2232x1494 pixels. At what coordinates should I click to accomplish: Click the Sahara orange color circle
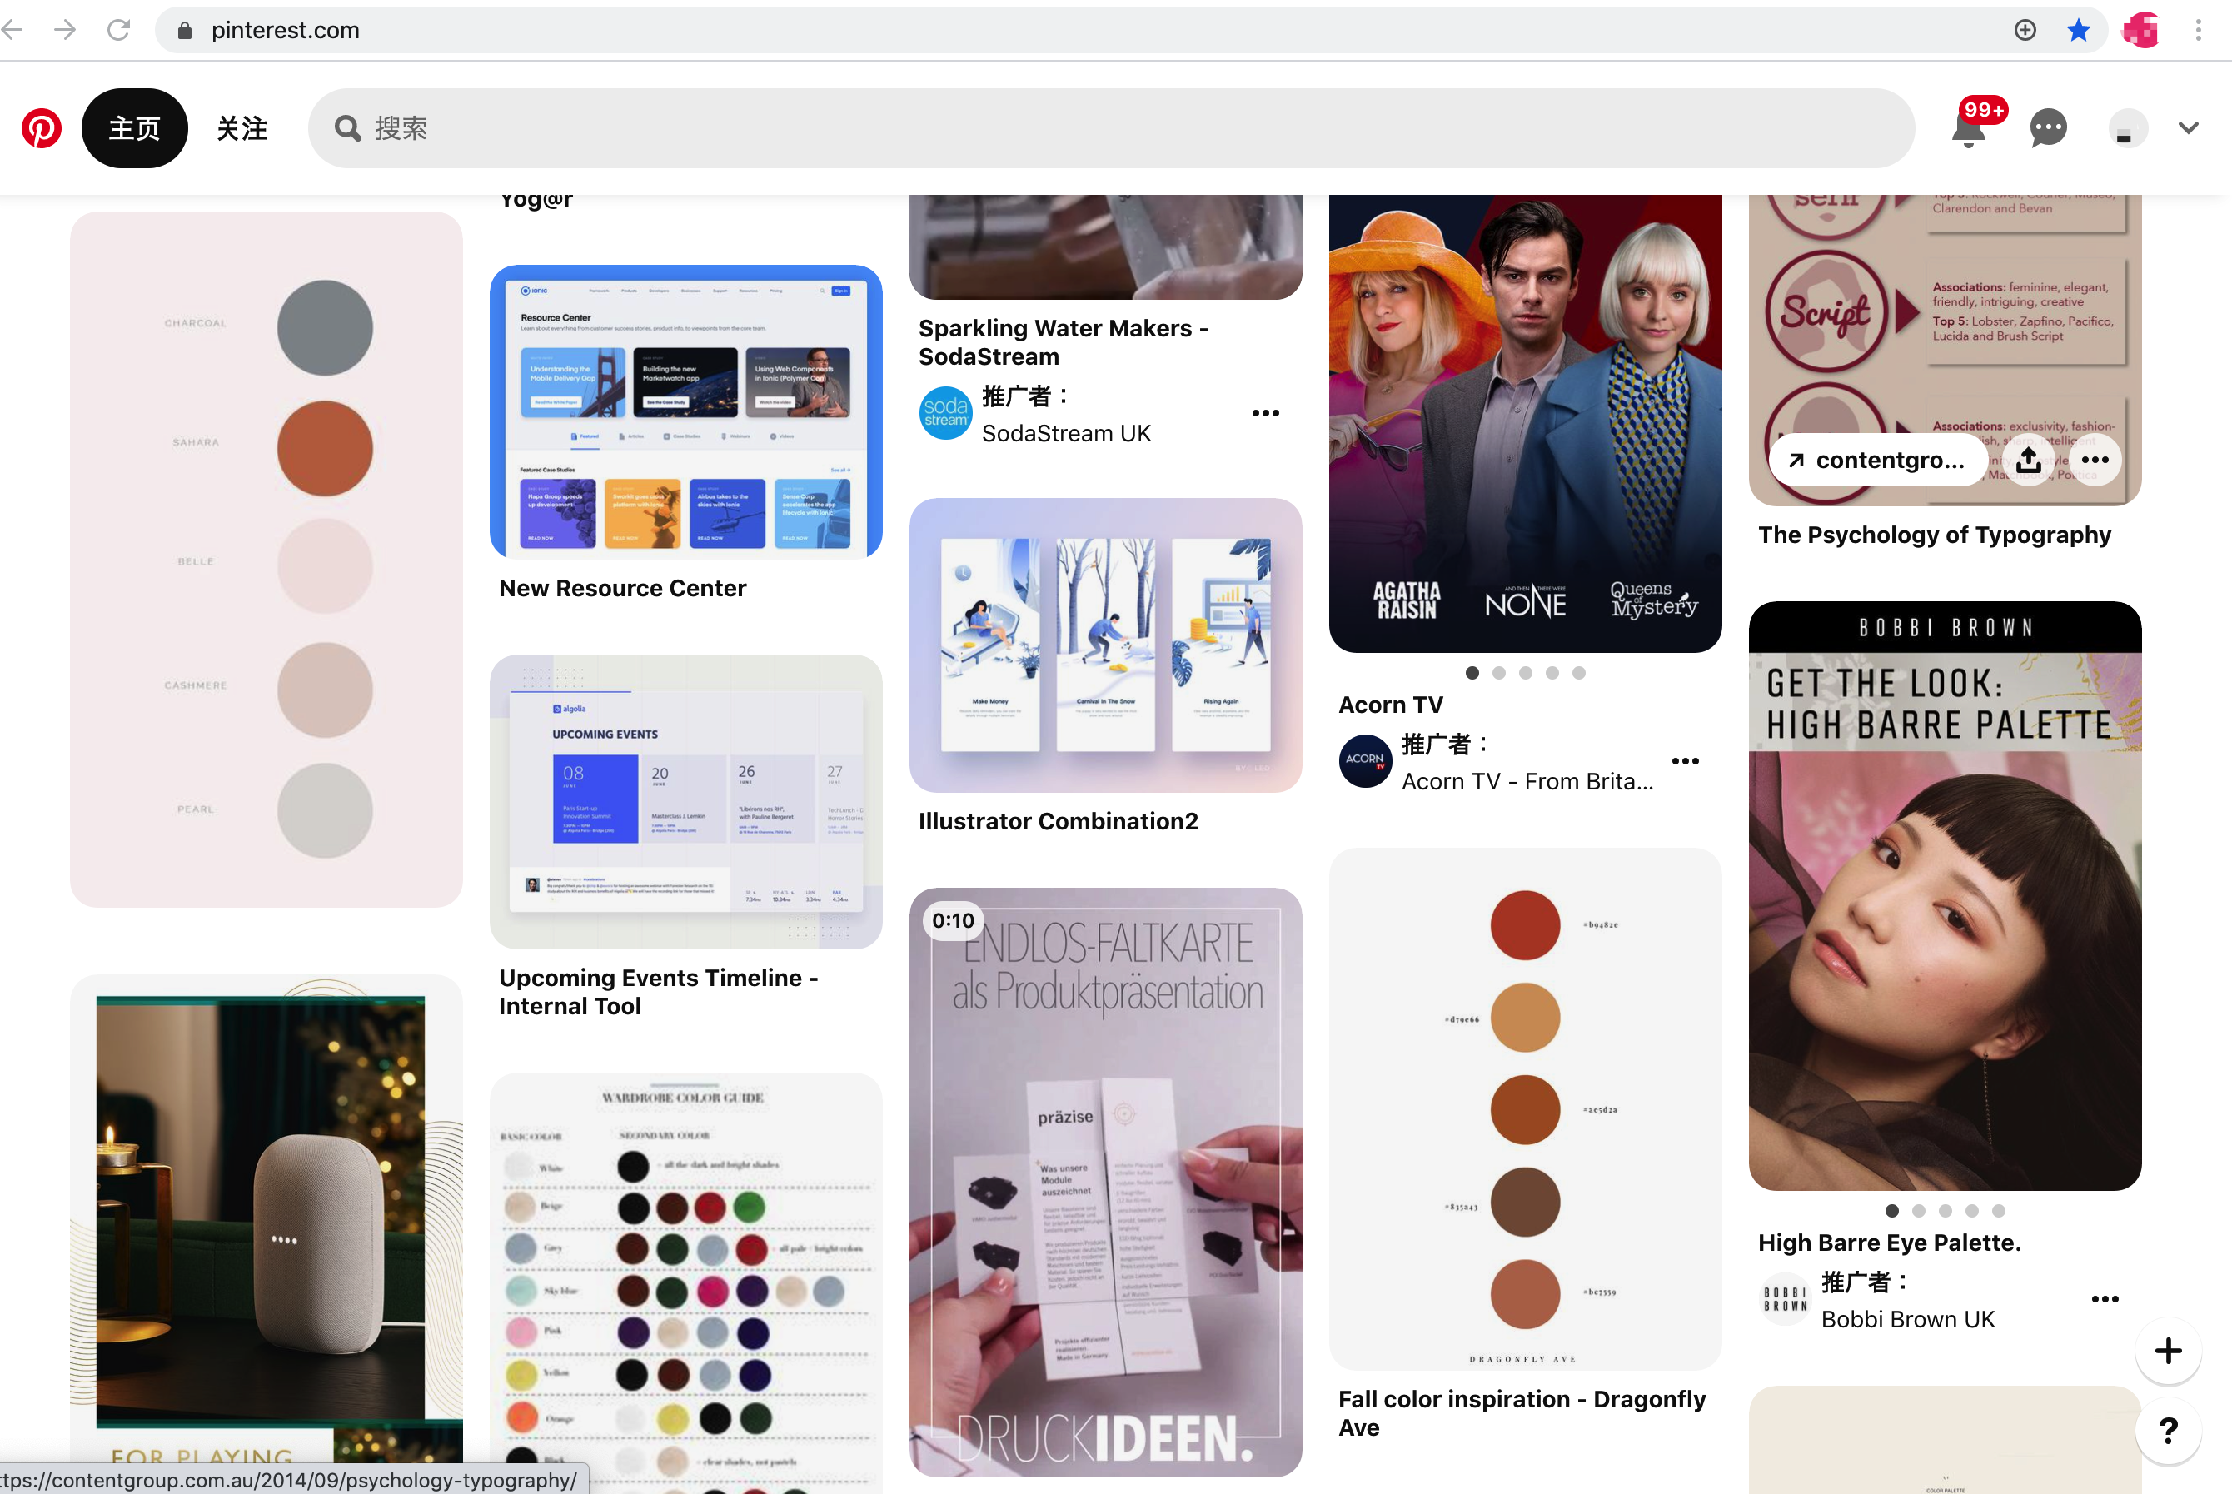click(325, 449)
